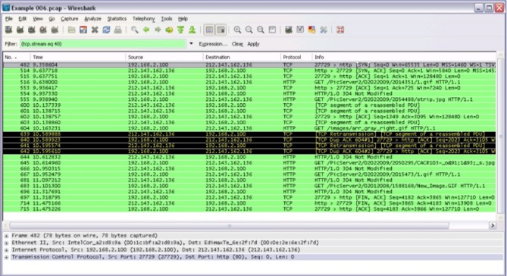Toggle packet list colorizing
This screenshot has height=276, width=507.
[209, 30]
